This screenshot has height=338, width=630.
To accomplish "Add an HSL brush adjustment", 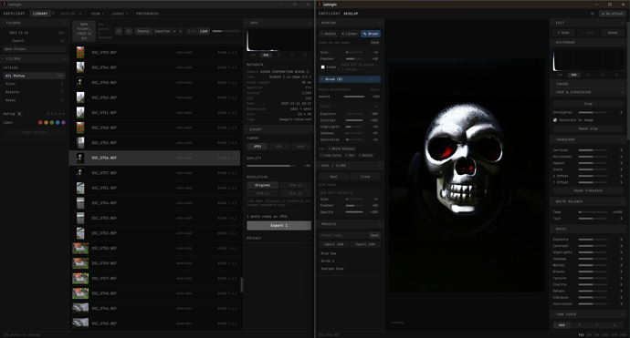I will coord(350,155).
